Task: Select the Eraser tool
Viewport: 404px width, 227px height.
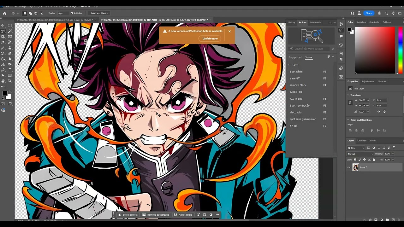Action: point(10,53)
